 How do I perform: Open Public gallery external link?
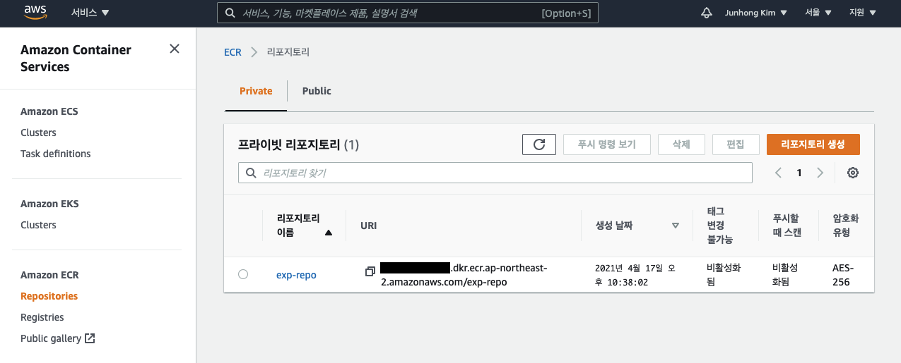pyautogui.click(x=58, y=338)
